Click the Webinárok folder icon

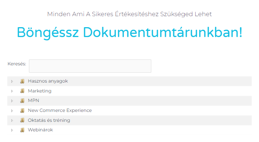pos(22,130)
